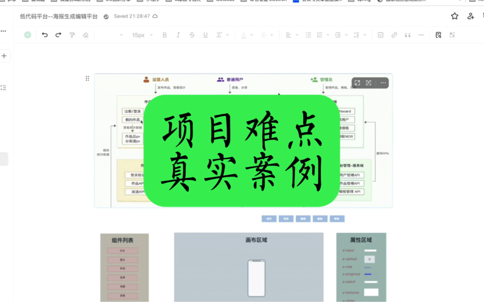The height and width of the screenshot is (302, 484).
Task: Open the highlight color picker arrow
Action: coord(272,35)
